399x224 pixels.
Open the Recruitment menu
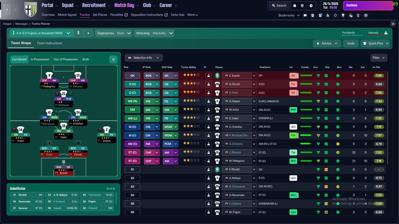pyautogui.click(x=96, y=5)
